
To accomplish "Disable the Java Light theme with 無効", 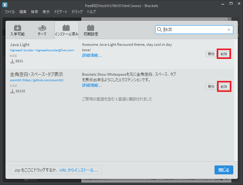I will coord(211,54).
